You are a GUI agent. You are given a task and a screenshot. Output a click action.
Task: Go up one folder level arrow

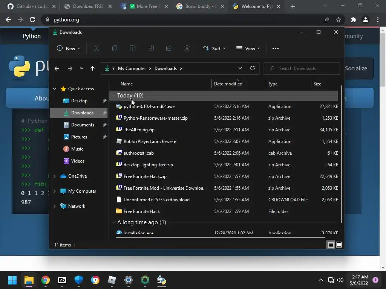pos(93,68)
